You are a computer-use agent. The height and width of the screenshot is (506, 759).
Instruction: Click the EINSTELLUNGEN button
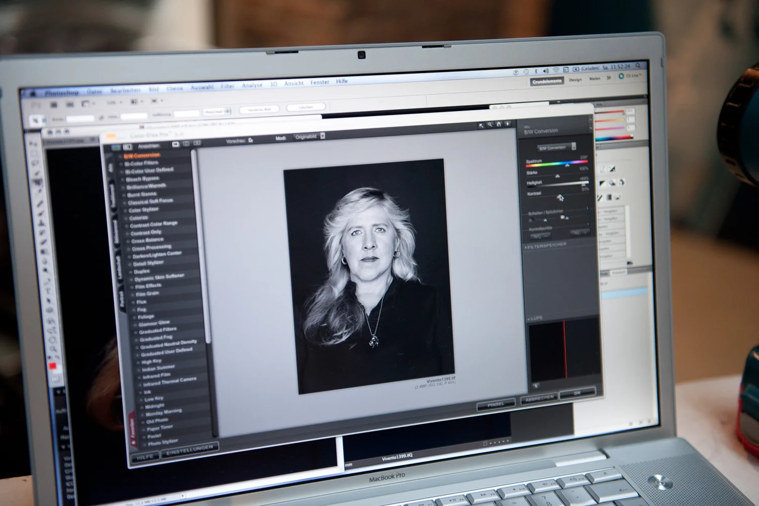click(190, 449)
